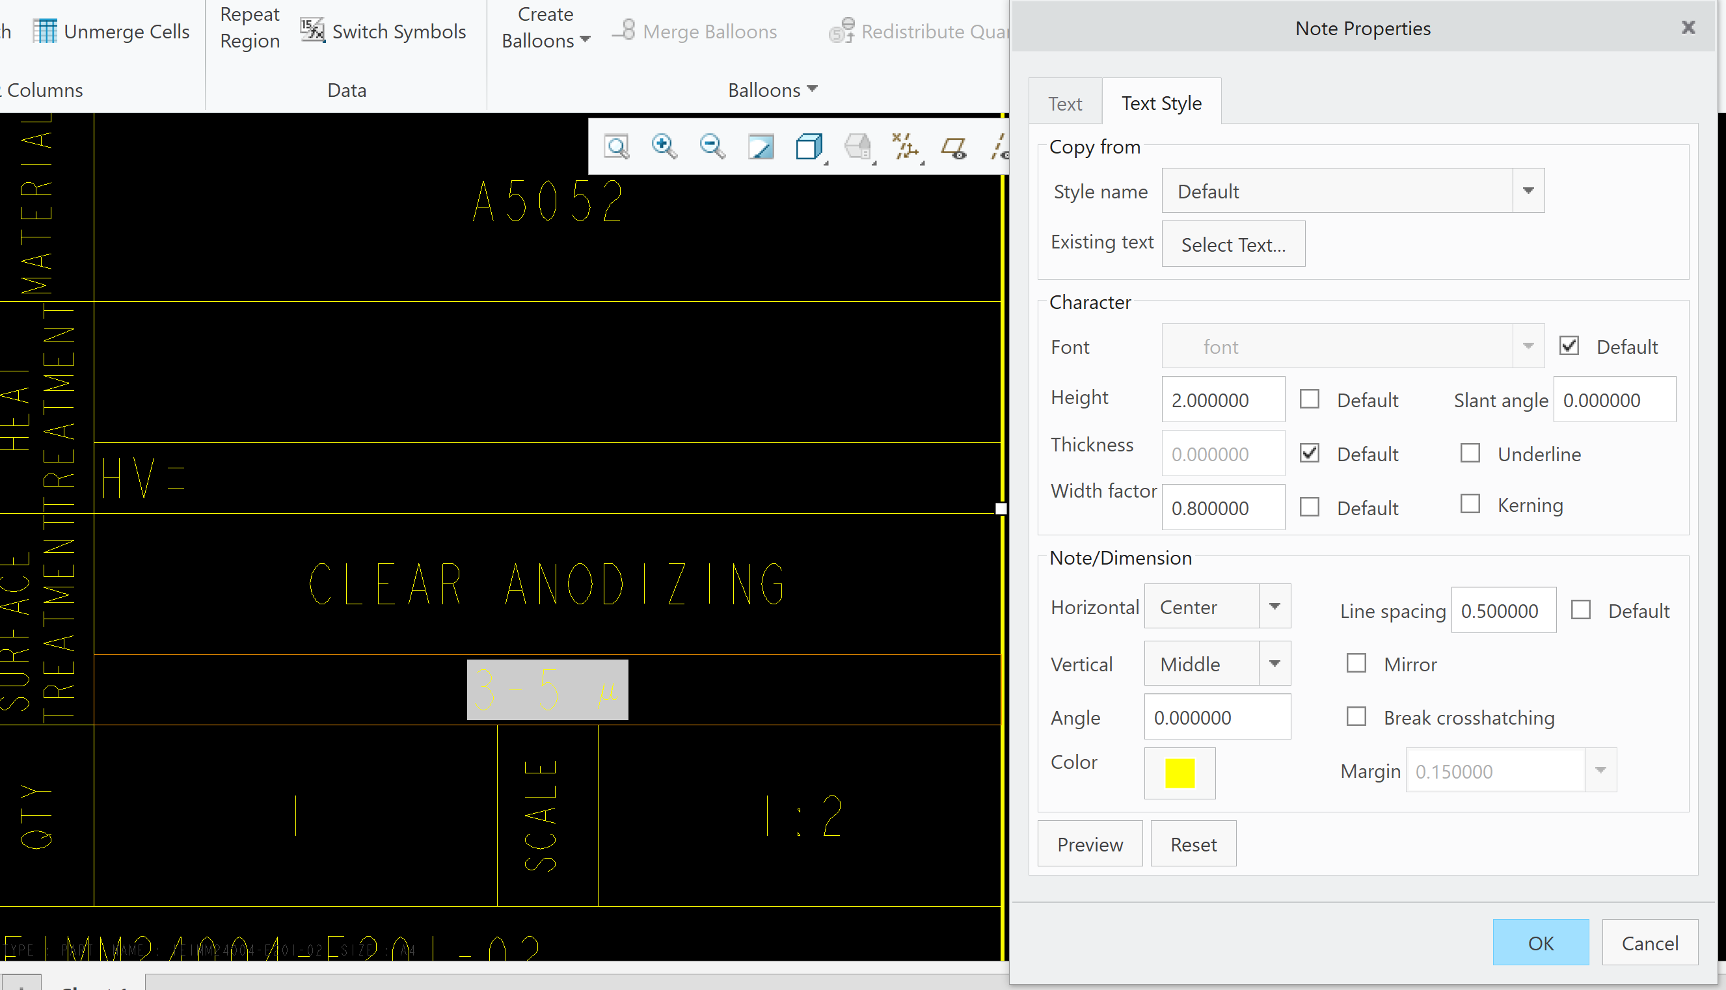Open the Create Balloons menu

pos(545,27)
